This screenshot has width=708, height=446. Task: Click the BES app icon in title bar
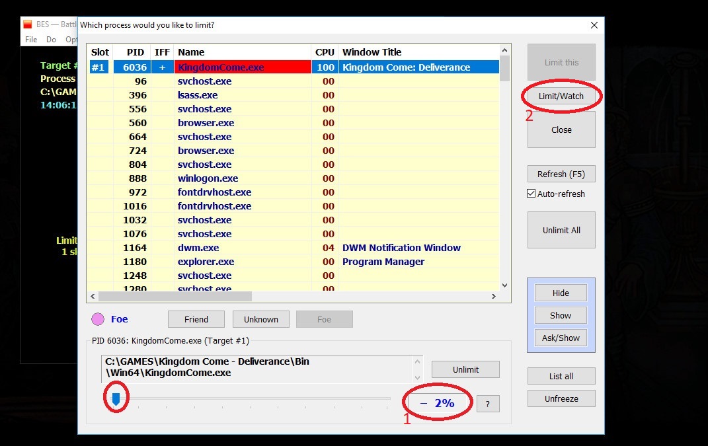click(x=28, y=24)
